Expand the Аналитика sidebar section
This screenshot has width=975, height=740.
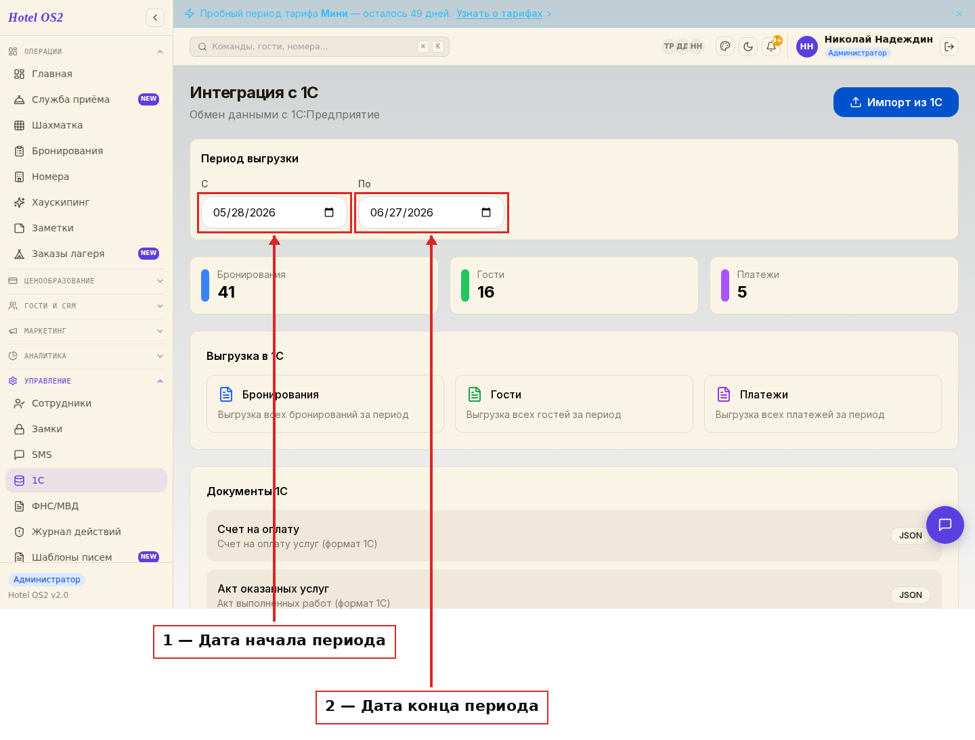(86, 356)
